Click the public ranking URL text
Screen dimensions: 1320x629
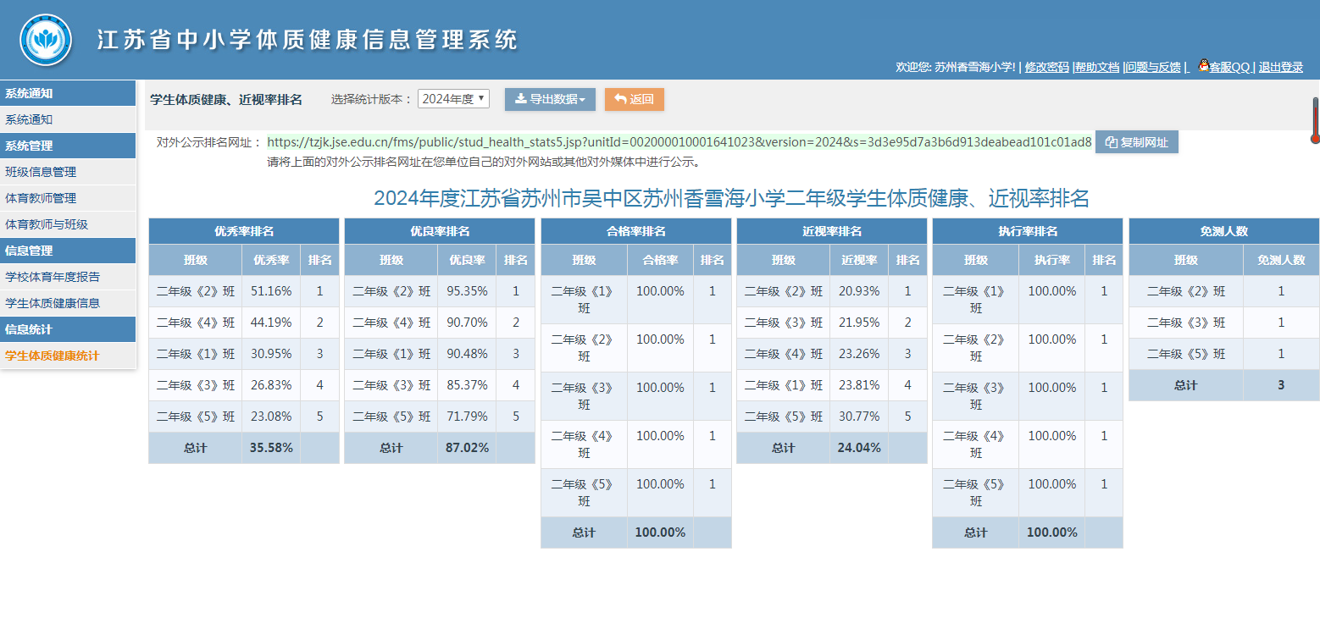tap(679, 141)
